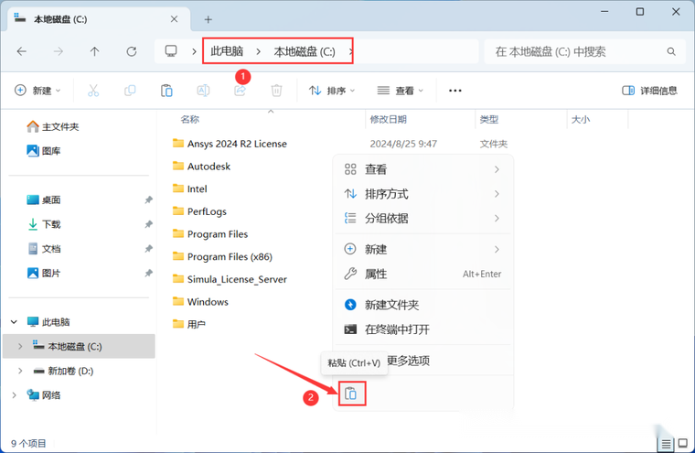Expand the 新加卷 (D:) tree node
Viewport: 695px width, 453px height.
click(x=21, y=371)
